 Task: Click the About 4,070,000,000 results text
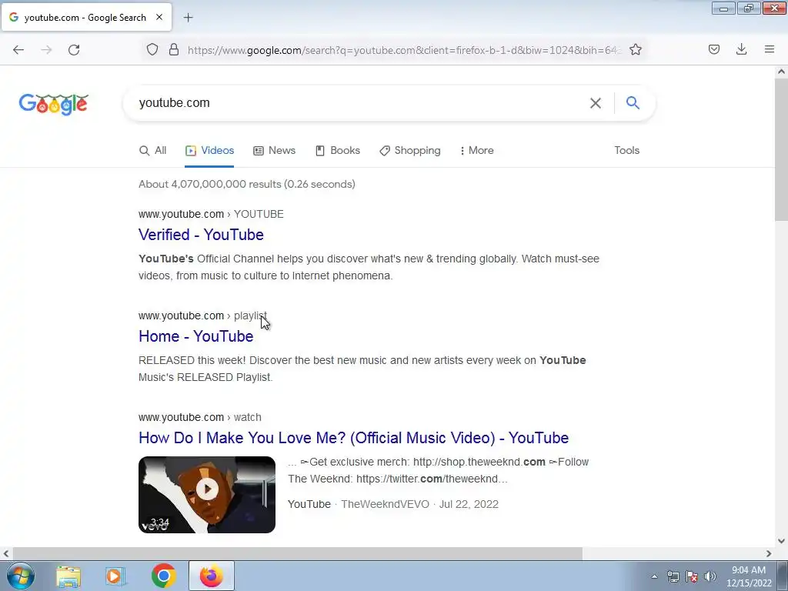click(247, 184)
